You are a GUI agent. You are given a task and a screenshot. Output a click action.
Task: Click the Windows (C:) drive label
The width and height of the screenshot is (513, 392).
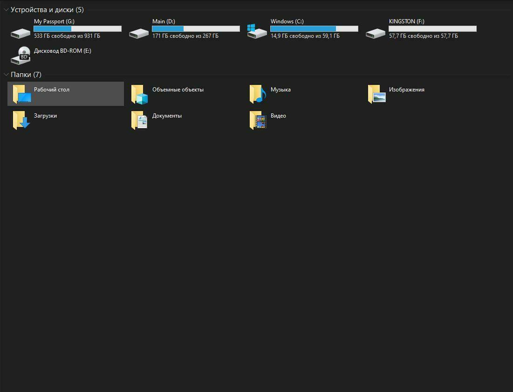287,21
